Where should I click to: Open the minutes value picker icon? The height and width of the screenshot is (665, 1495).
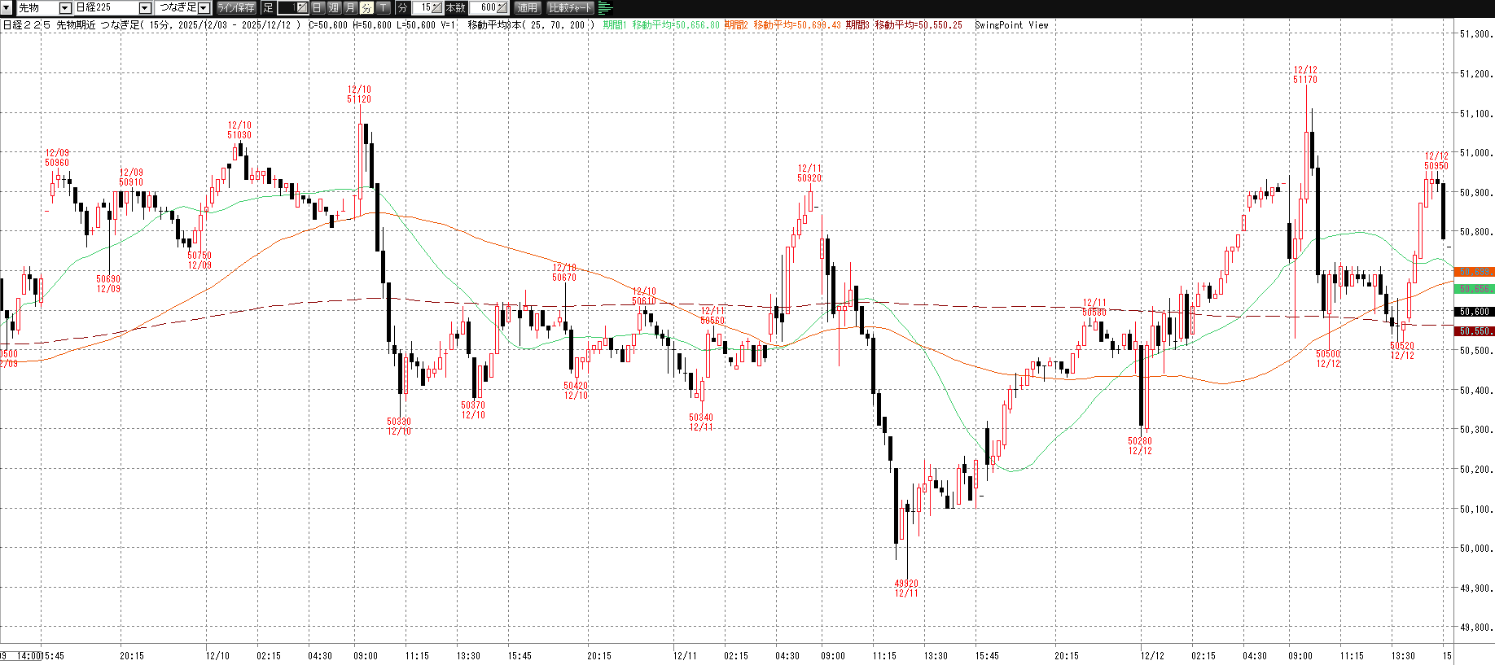coord(437,8)
